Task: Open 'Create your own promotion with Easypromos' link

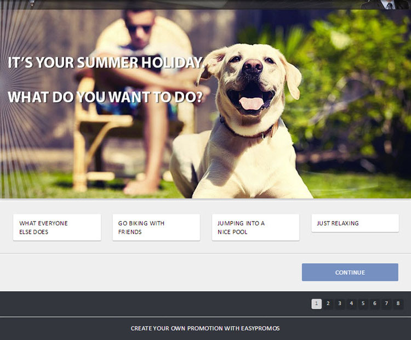Action: pos(206,328)
